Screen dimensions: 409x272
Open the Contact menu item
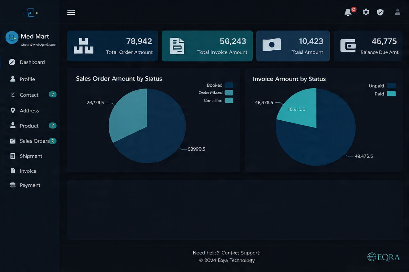pos(29,95)
